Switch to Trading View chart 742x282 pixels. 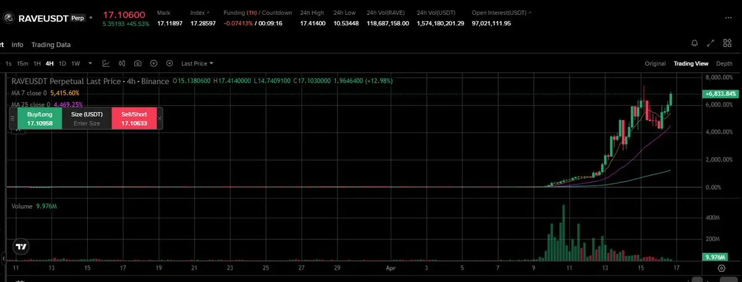pyautogui.click(x=691, y=64)
